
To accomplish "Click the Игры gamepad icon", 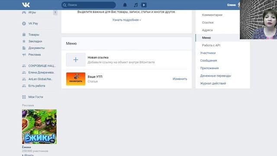I will click(x=24, y=13).
